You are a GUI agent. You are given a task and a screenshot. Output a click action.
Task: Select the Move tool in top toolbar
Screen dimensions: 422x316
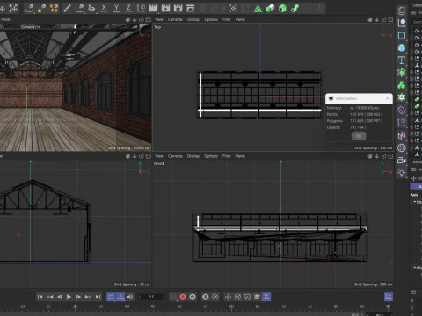click(2, 8)
